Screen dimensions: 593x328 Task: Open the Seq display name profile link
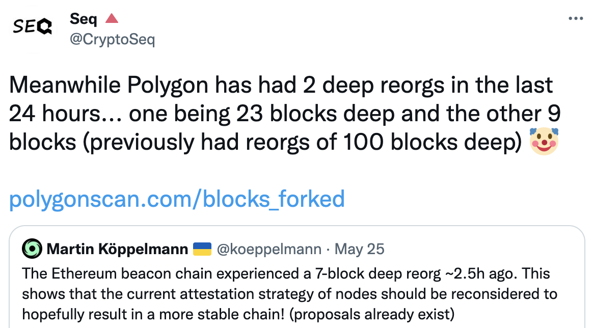(83, 19)
